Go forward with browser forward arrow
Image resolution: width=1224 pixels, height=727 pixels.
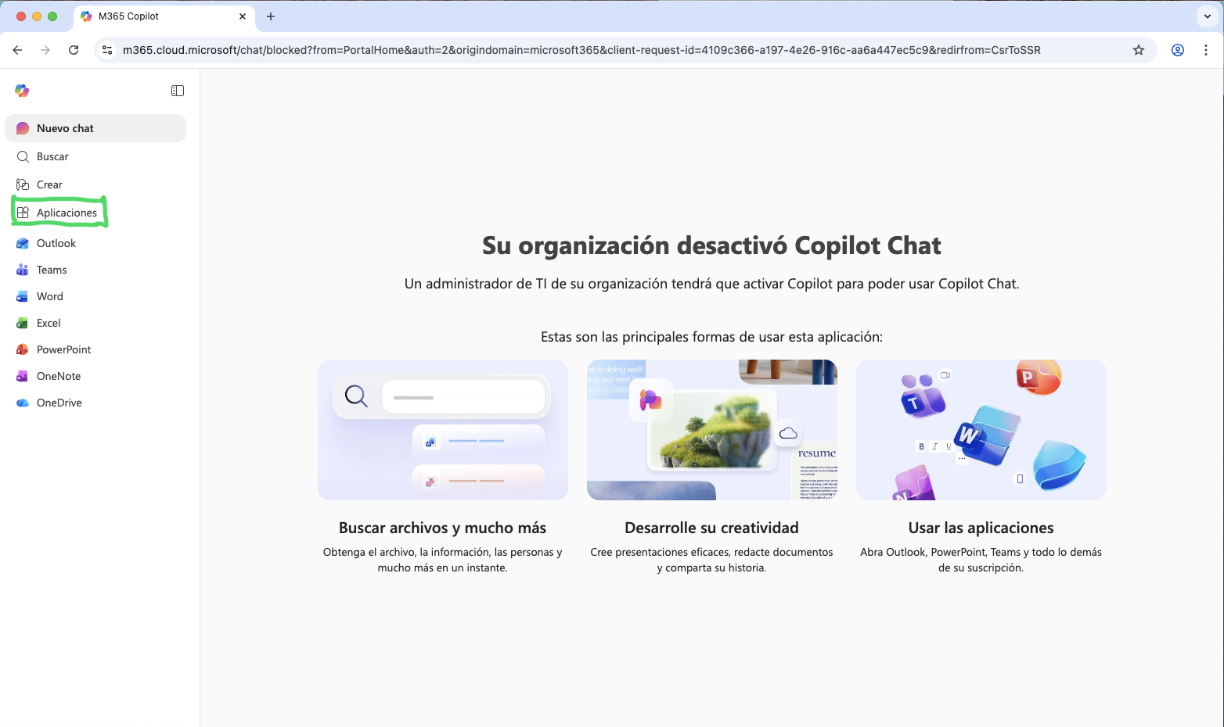point(45,50)
